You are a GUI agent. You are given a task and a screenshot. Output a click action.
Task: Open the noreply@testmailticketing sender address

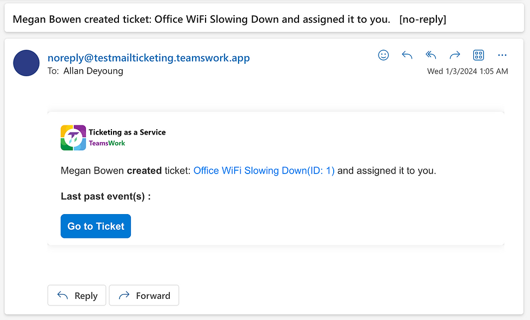(149, 58)
